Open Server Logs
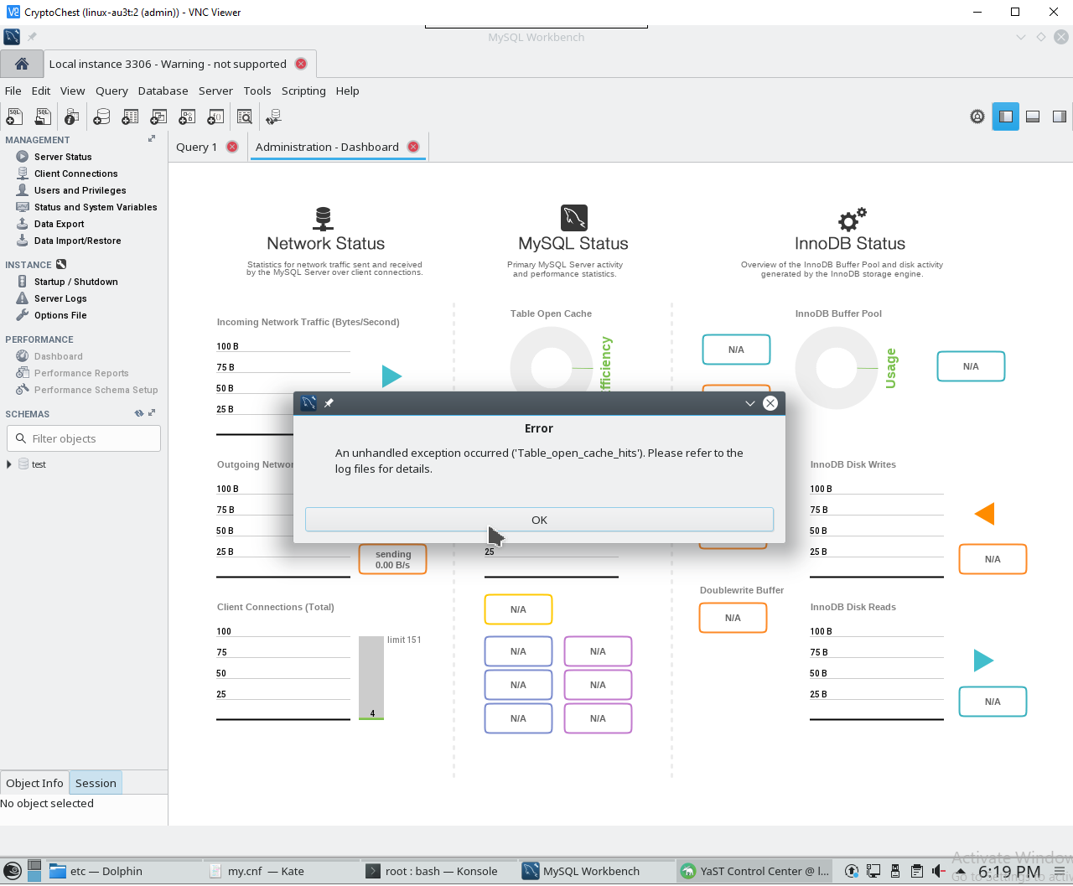Viewport: 1073px width, 886px height. coord(60,298)
